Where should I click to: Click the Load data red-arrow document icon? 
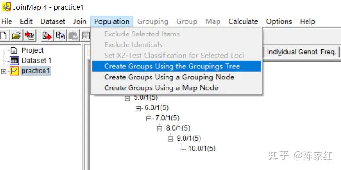pyautogui.click(x=29, y=35)
